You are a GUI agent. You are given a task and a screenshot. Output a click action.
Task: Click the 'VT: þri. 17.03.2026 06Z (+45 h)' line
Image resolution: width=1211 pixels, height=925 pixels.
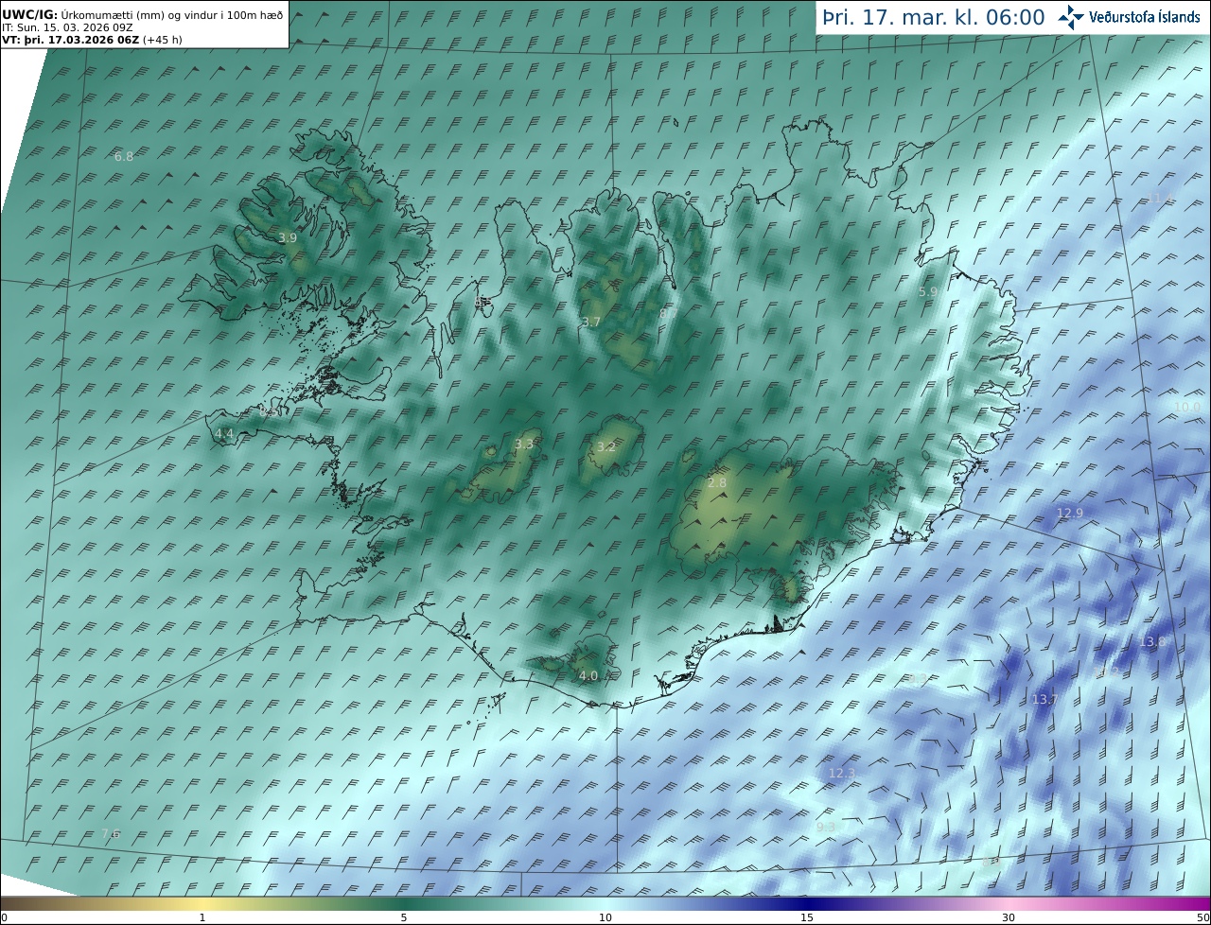92,40
